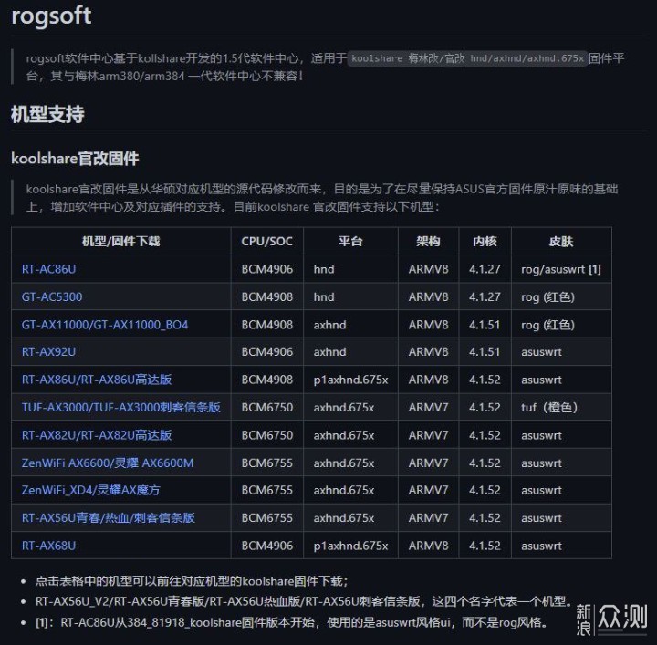
Task: Click p1axhnd.675x cell in RT-AX68U row
Action: click(x=350, y=546)
